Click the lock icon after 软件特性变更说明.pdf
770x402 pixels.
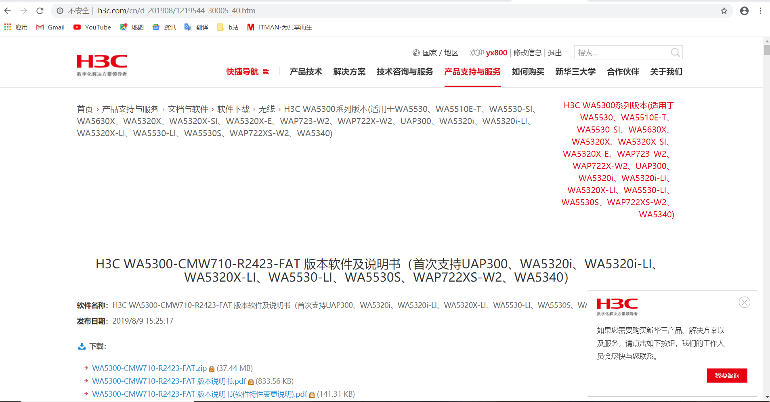click(312, 395)
